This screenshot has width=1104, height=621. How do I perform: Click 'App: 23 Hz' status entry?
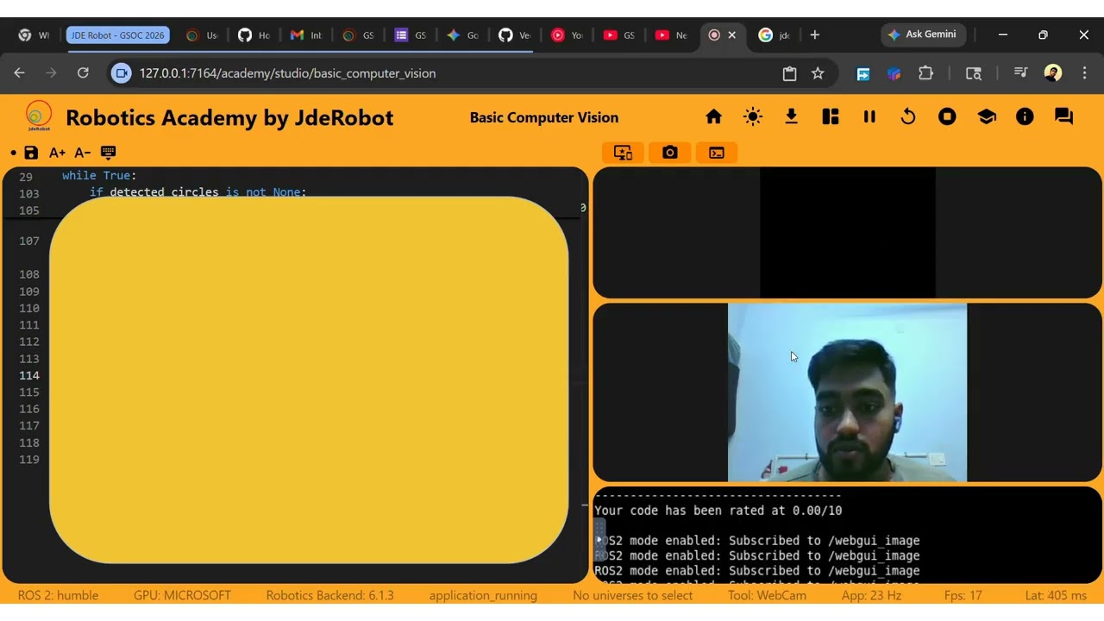coord(871,595)
